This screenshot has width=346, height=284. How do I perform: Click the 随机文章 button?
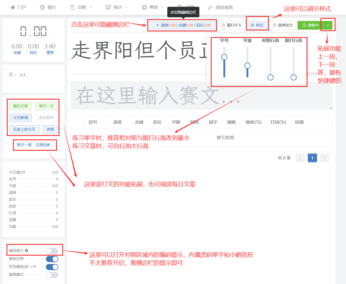(x=21, y=106)
